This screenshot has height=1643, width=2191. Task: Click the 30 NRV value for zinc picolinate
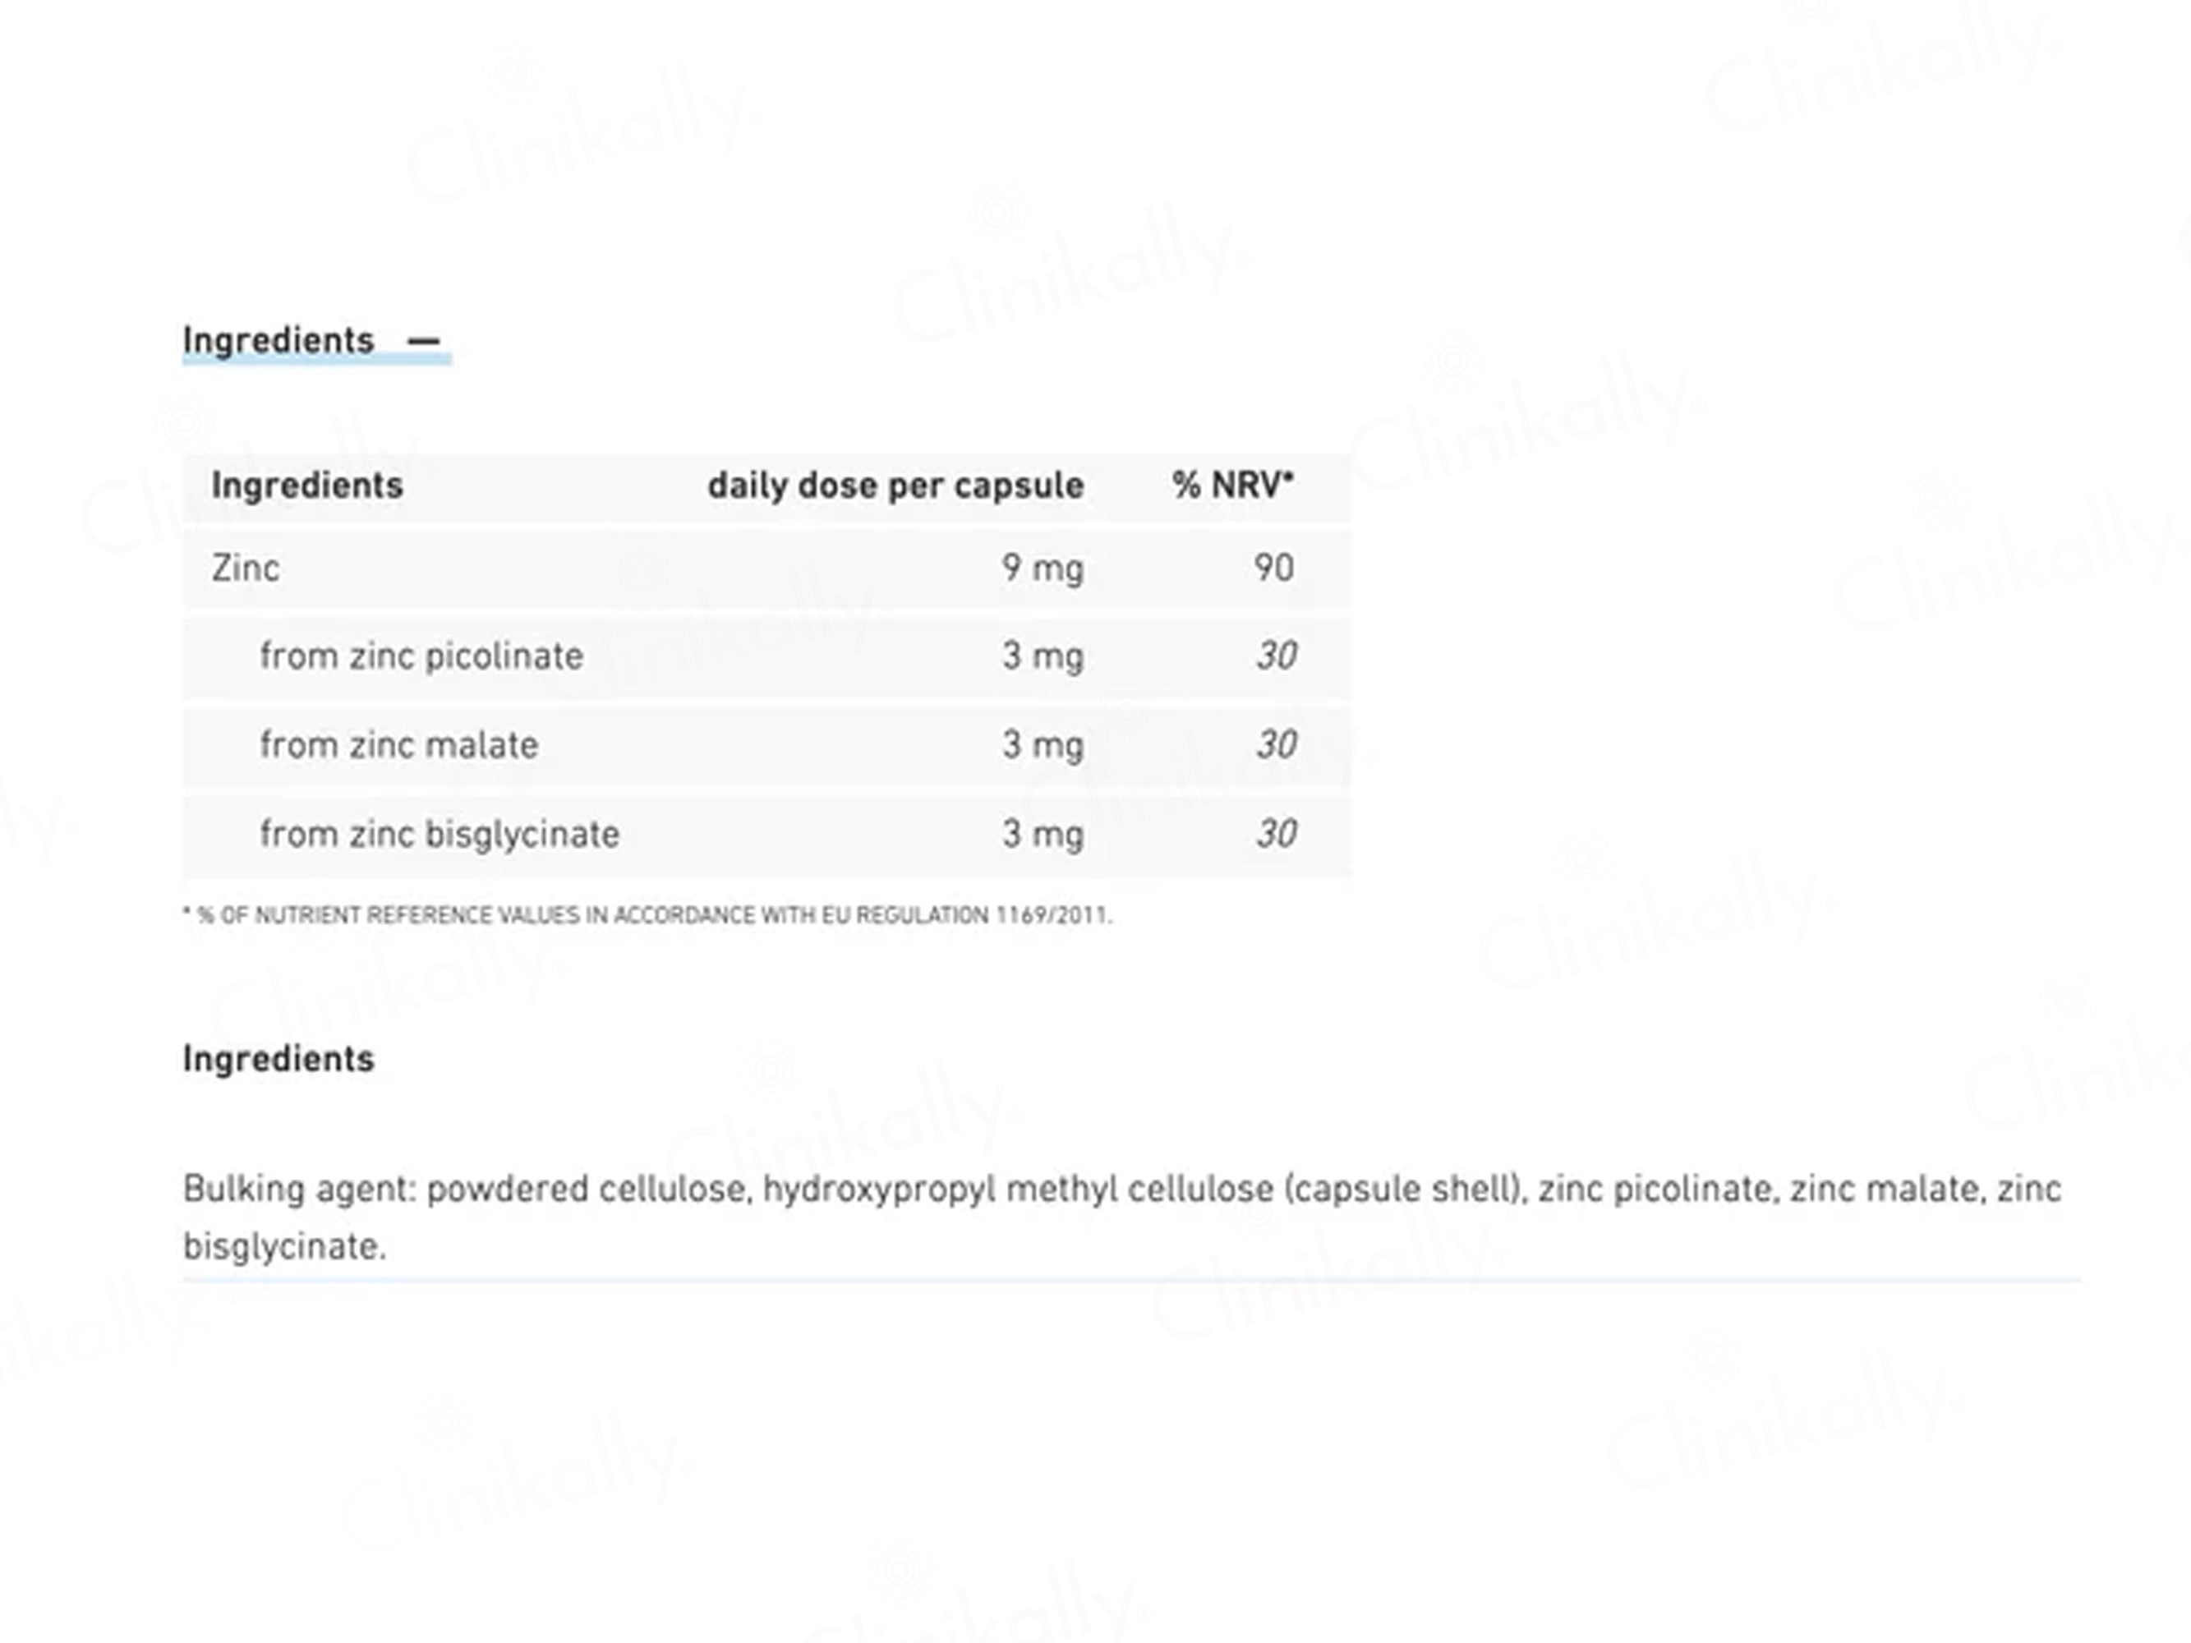coord(1276,656)
